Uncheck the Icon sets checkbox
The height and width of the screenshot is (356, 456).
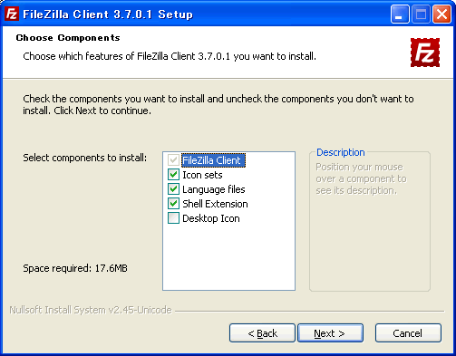pos(173,175)
